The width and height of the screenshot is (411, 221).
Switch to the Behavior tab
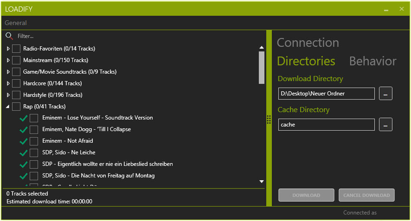[x=372, y=61]
